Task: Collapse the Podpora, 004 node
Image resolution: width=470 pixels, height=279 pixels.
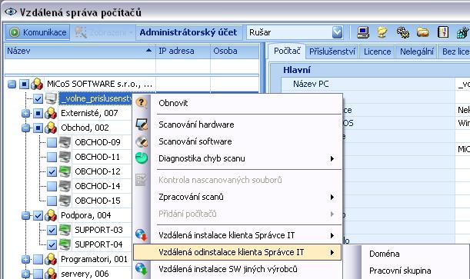Action: point(26,215)
